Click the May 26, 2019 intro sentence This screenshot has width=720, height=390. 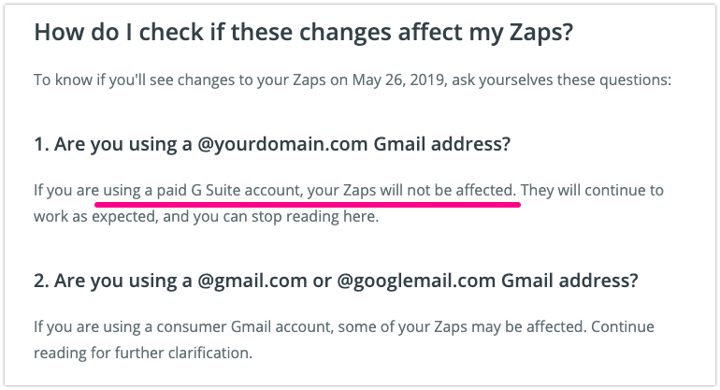tap(353, 79)
